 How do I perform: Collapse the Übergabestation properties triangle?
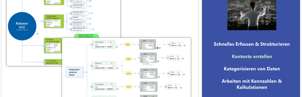[x=86, y=12]
